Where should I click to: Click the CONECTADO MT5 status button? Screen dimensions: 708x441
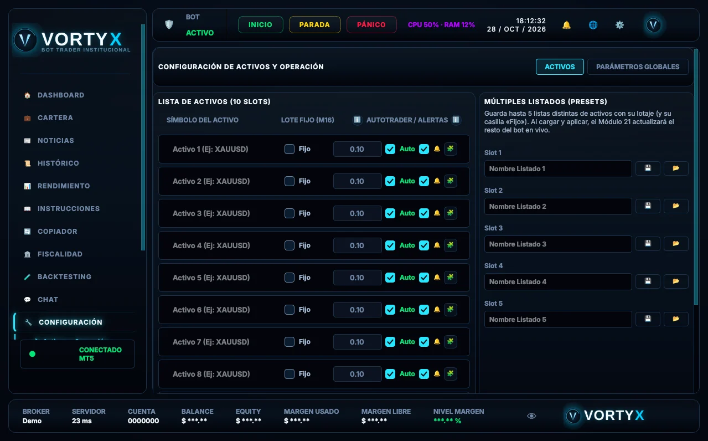[77, 354]
